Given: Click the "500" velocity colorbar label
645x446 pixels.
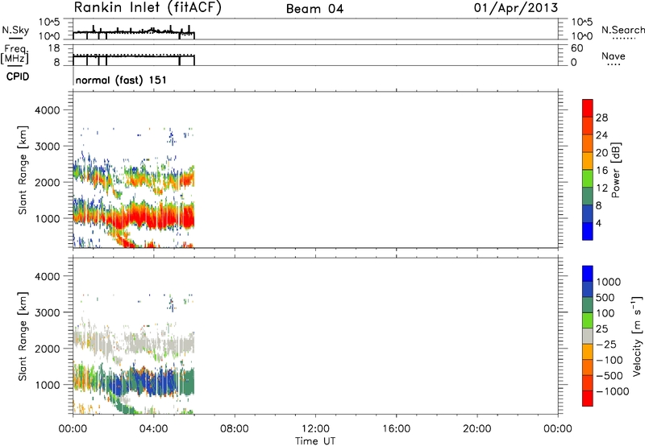Looking at the screenshot, I should [x=605, y=297].
